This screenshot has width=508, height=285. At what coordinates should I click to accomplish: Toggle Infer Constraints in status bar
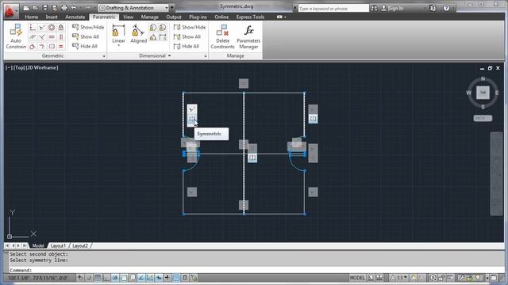80,278
